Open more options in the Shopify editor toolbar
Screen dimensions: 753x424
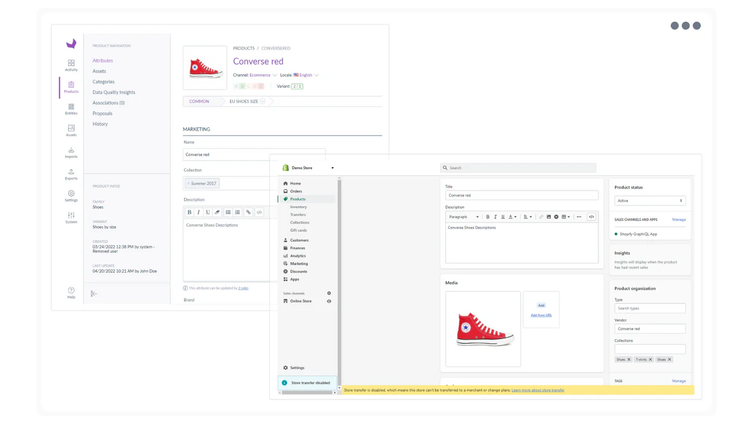tap(579, 217)
